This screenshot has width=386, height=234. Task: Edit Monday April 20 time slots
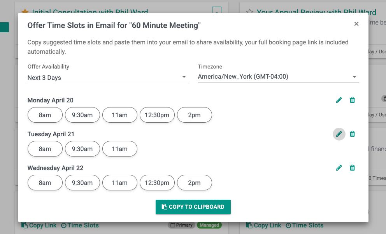pyautogui.click(x=339, y=100)
